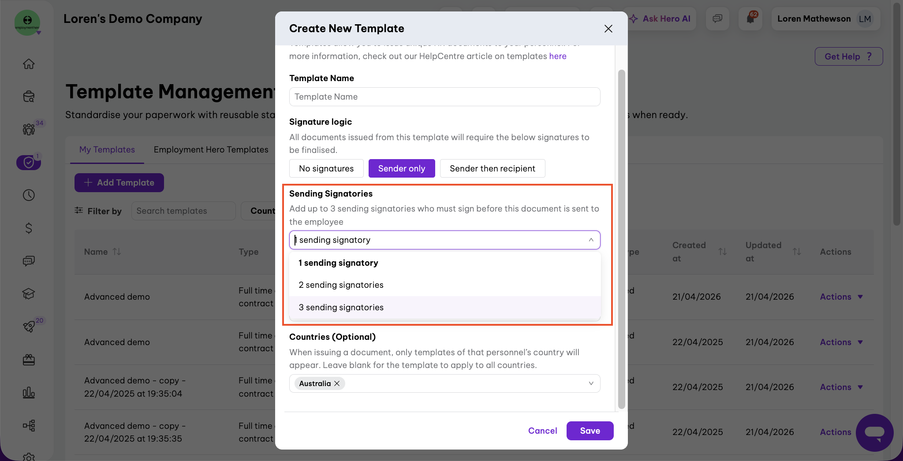Open the dollar sign payroll icon
903x461 pixels.
[29, 228]
